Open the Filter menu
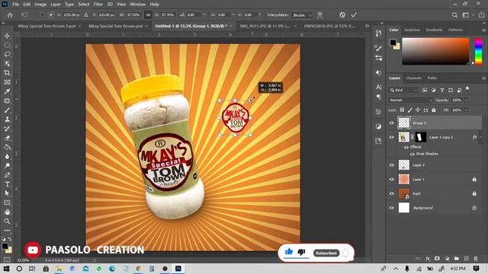 [x=98, y=5]
